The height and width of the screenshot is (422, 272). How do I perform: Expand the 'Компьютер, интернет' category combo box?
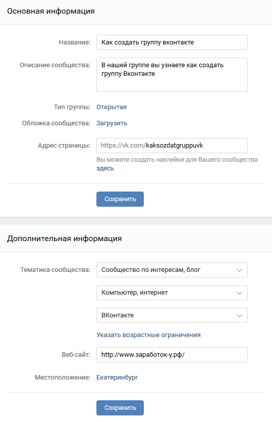(172, 293)
